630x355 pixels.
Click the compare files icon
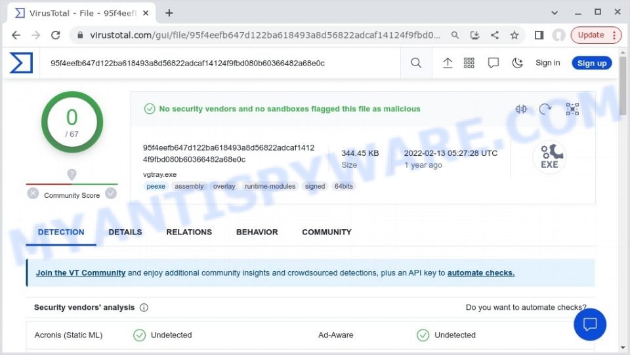coord(521,109)
